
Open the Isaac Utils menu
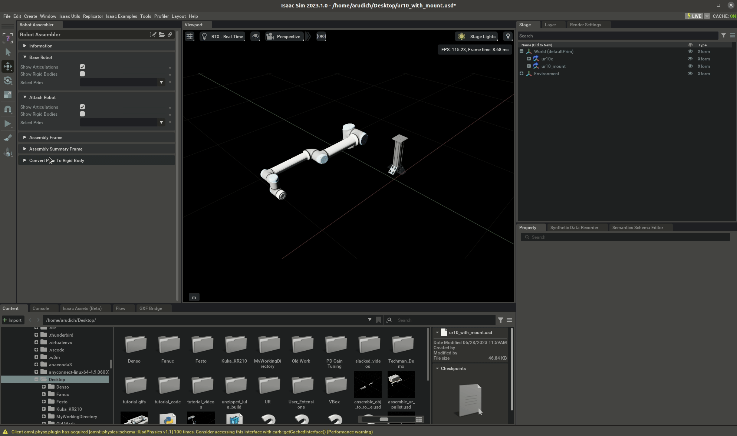point(69,16)
